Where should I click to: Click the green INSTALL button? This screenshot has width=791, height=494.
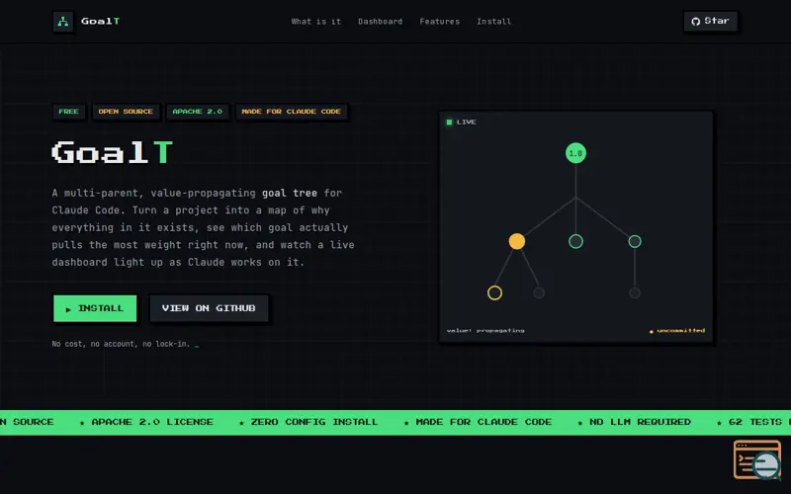95,308
